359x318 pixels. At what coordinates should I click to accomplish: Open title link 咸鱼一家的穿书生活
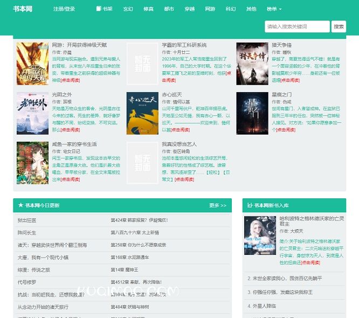coord(74,144)
